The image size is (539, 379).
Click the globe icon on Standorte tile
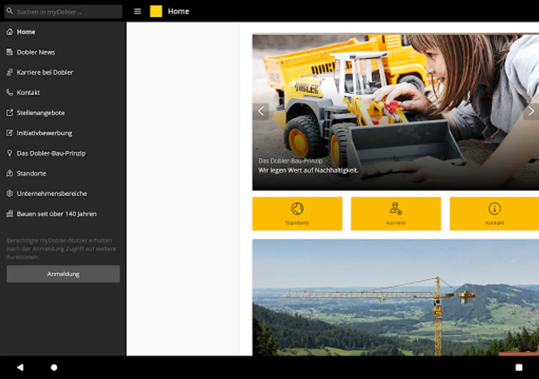[x=297, y=208]
